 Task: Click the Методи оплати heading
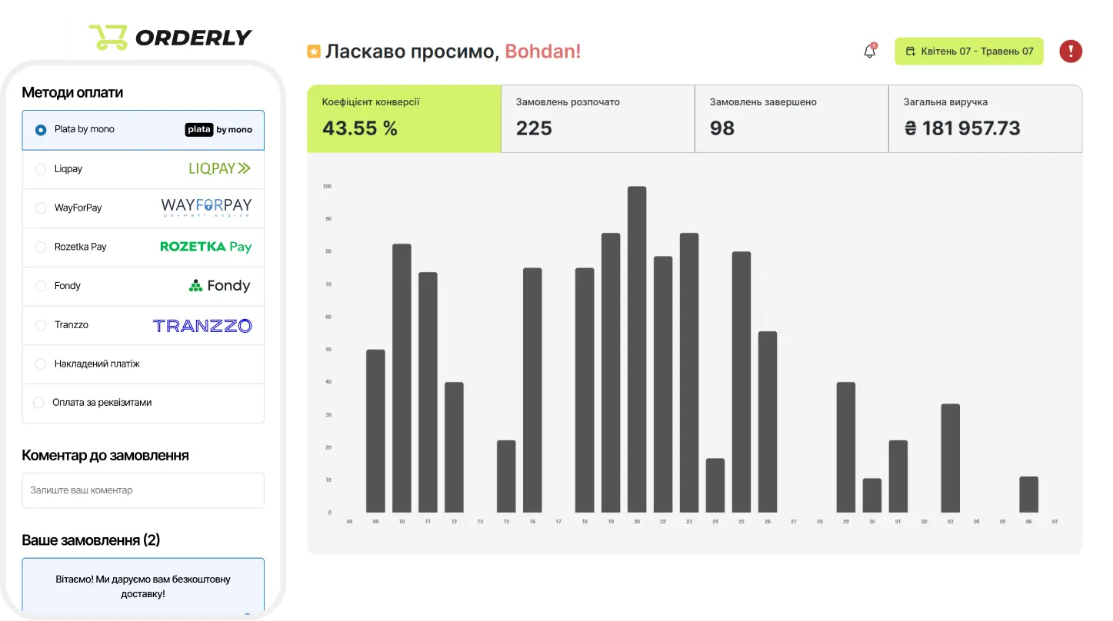pyautogui.click(x=72, y=92)
